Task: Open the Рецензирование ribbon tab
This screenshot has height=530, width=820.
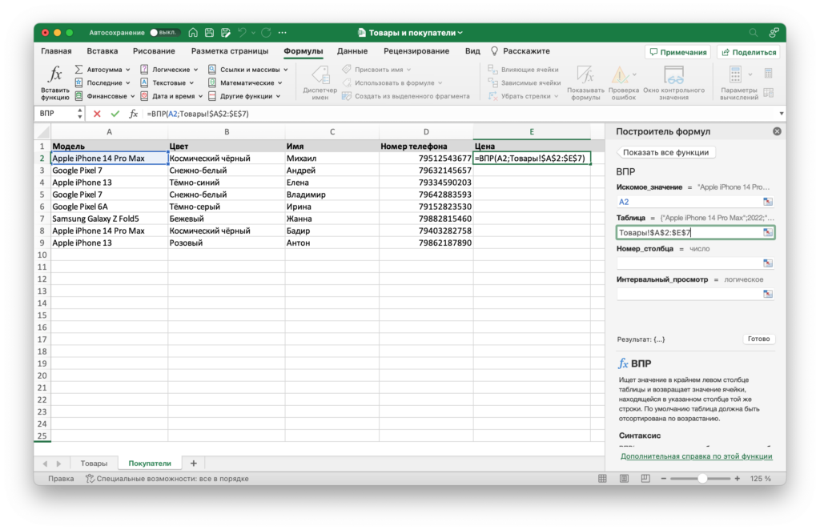Action: pyautogui.click(x=416, y=51)
